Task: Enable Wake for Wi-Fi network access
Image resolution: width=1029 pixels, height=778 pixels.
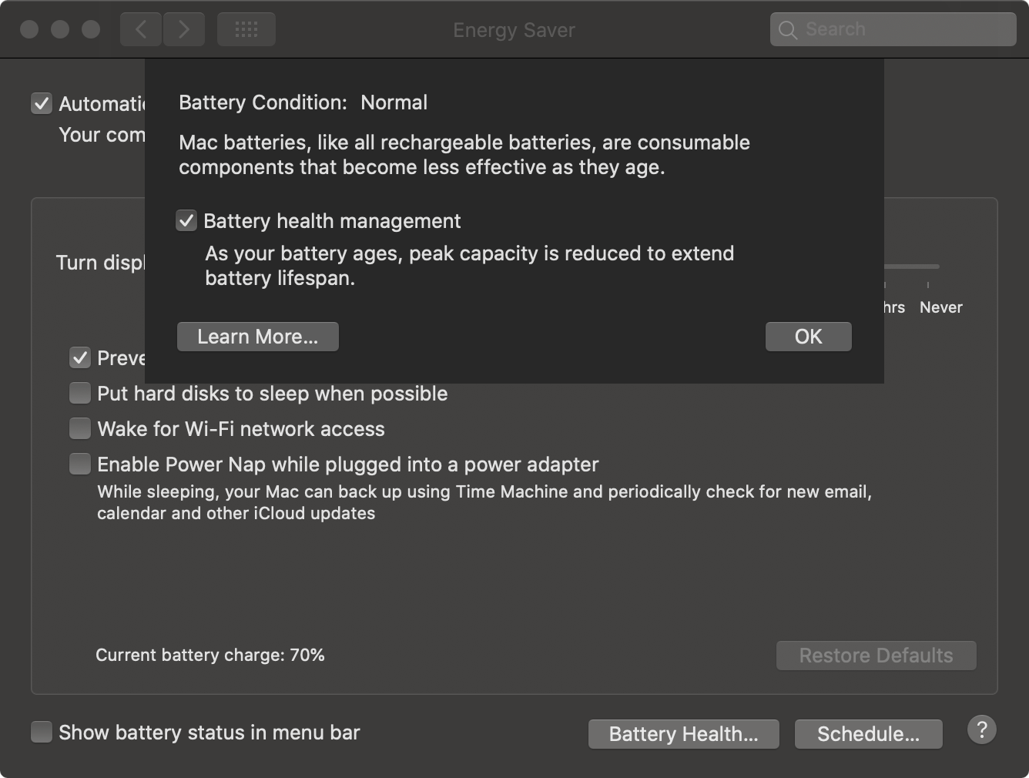Action: pyautogui.click(x=80, y=428)
